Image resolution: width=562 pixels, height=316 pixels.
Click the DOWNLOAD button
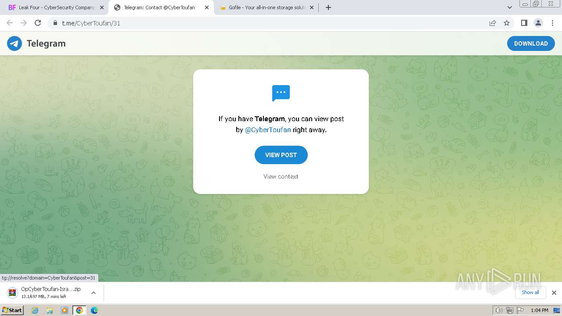coord(531,43)
